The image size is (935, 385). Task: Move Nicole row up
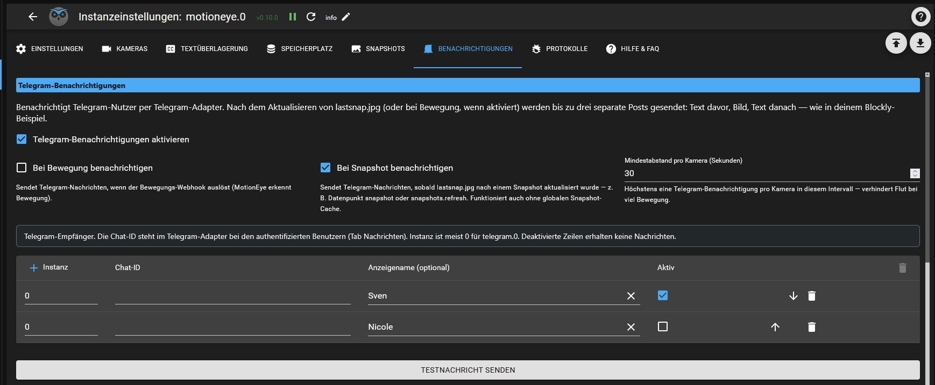pos(775,327)
